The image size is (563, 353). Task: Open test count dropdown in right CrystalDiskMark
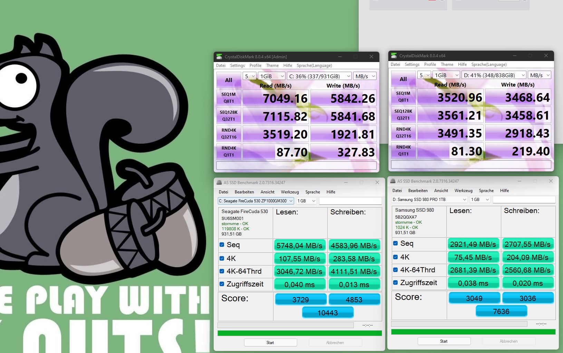click(424, 75)
